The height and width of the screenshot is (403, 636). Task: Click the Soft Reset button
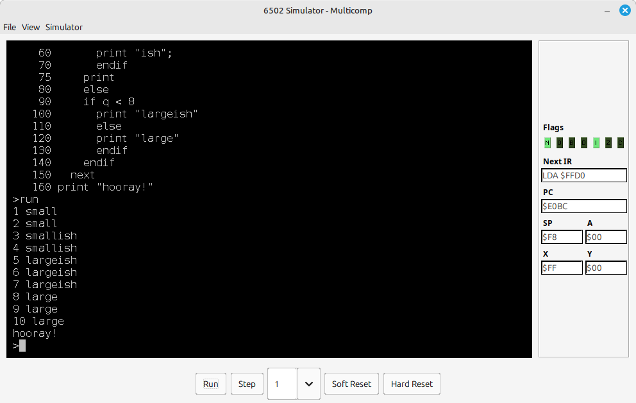click(x=351, y=384)
